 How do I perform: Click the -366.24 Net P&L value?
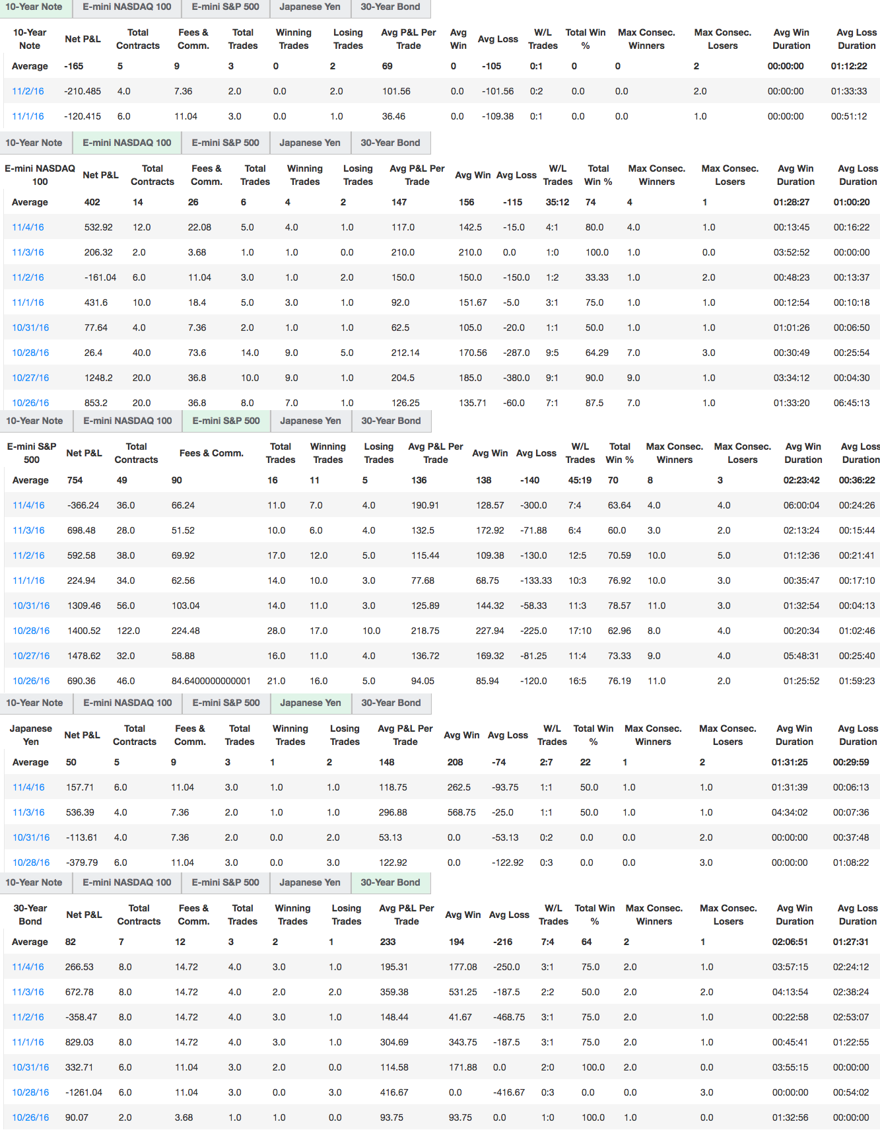coord(83,505)
